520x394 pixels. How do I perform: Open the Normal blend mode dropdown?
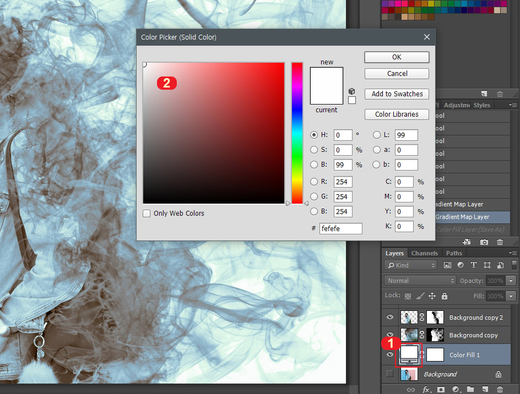pos(420,281)
